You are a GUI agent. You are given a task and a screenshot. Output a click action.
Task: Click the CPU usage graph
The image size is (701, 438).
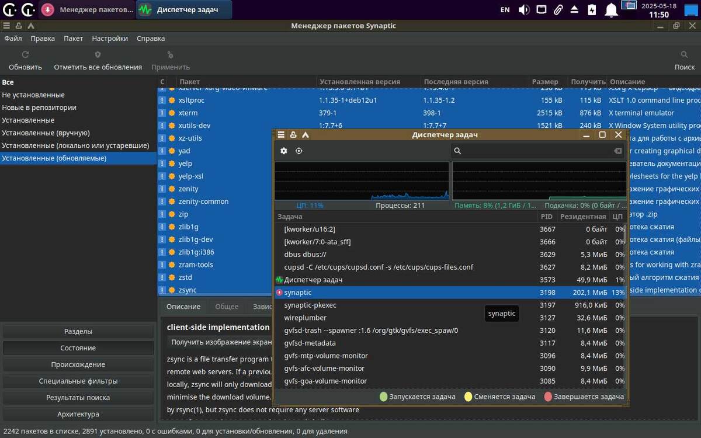(x=362, y=181)
